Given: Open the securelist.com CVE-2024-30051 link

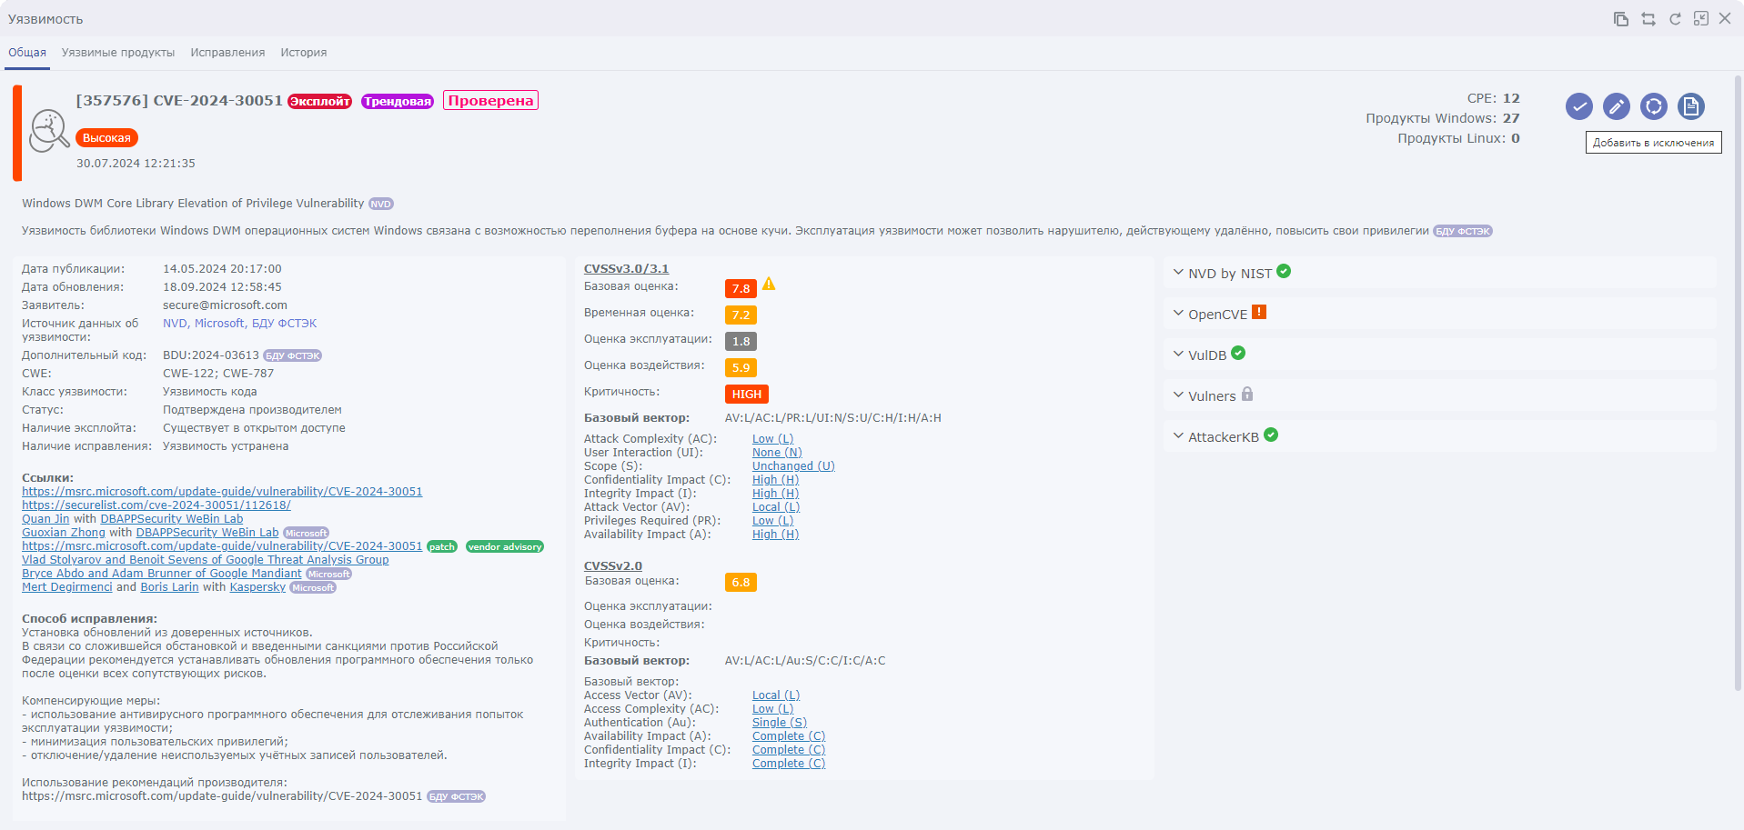Looking at the screenshot, I should pyautogui.click(x=156, y=505).
